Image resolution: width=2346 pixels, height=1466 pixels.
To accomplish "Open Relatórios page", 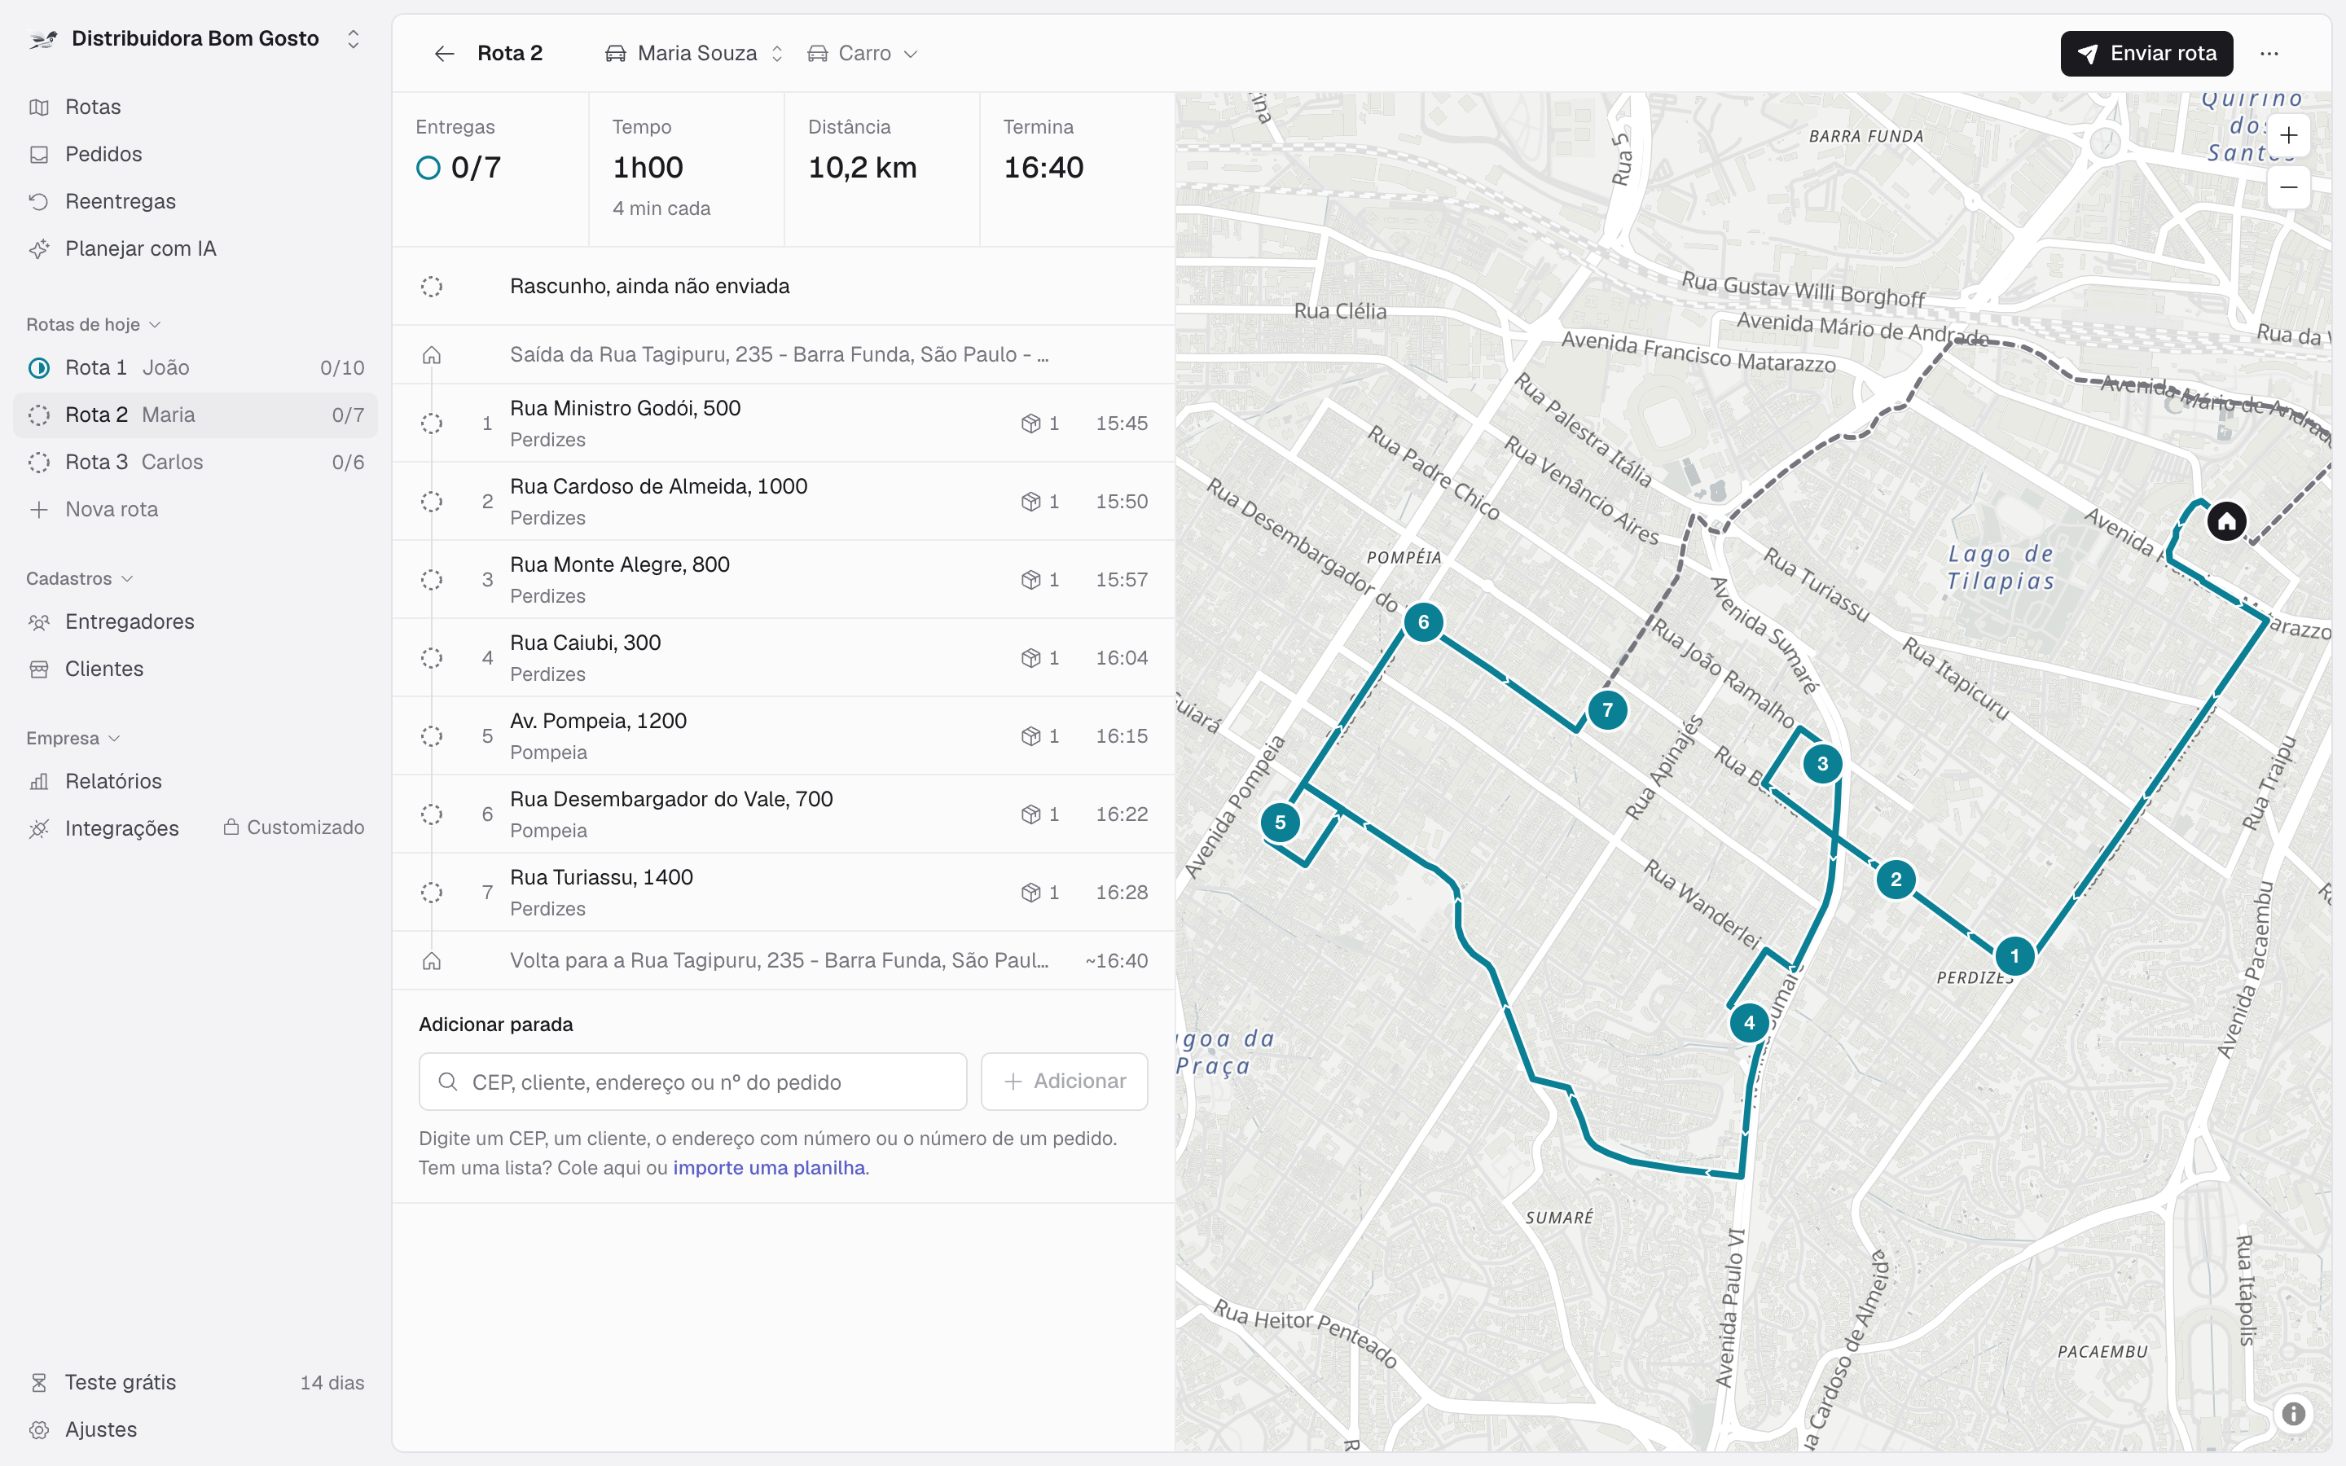I will [195, 780].
